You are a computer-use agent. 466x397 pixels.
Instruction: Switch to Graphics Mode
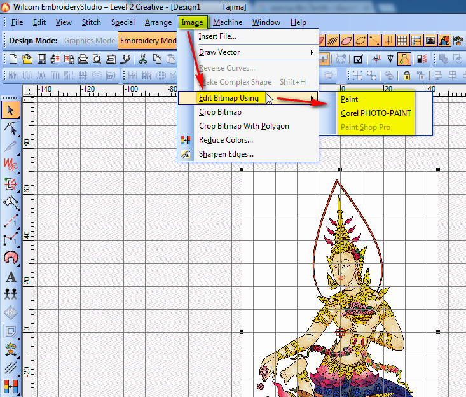[90, 41]
